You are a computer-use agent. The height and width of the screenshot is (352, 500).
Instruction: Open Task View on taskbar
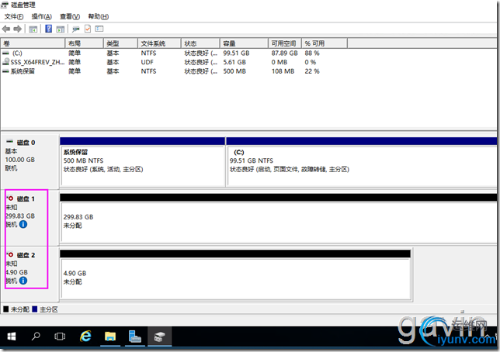(60, 336)
